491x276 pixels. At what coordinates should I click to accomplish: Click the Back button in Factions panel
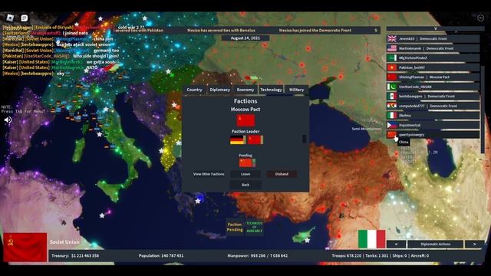(x=245, y=185)
